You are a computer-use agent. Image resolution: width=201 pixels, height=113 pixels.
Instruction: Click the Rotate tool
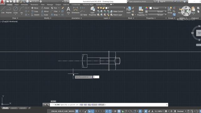(45, 8)
